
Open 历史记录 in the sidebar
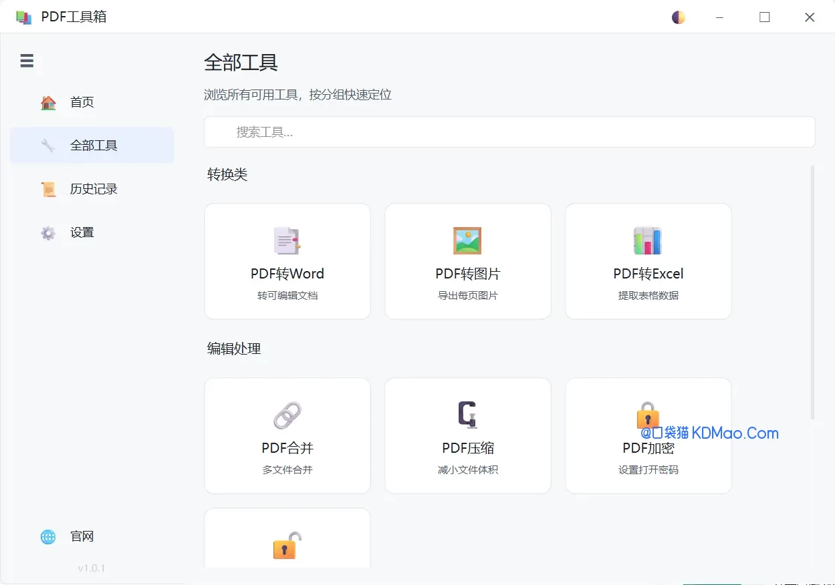coord(92,189)
